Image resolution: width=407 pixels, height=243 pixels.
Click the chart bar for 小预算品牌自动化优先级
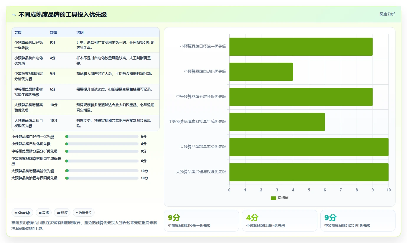tap(261, 72)
